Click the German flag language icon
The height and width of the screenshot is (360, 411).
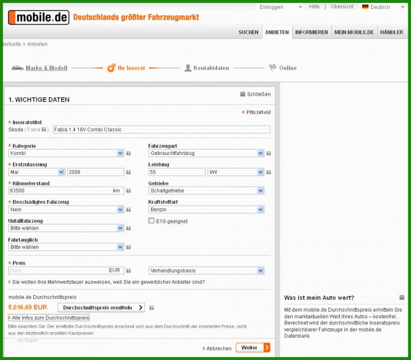365,7
